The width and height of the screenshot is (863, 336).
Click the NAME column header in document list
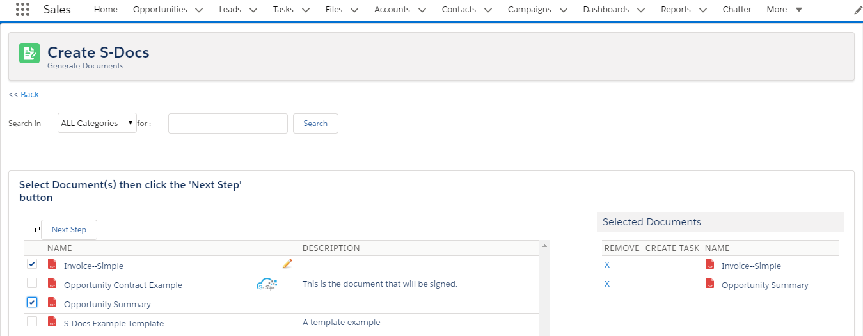coord(59,248)
